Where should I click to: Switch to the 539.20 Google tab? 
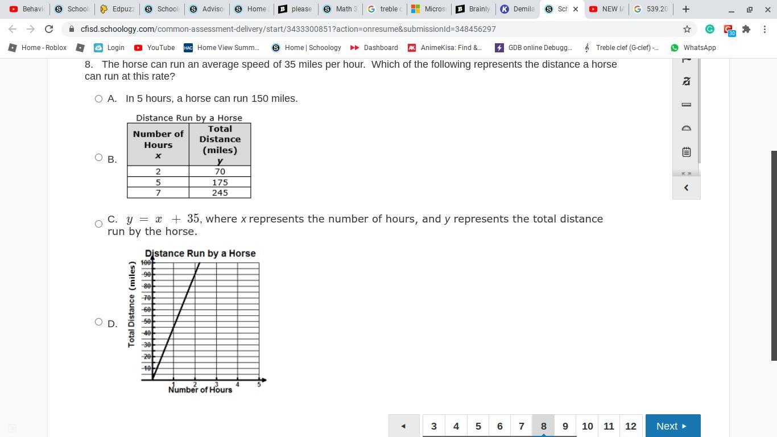(651, 9)
